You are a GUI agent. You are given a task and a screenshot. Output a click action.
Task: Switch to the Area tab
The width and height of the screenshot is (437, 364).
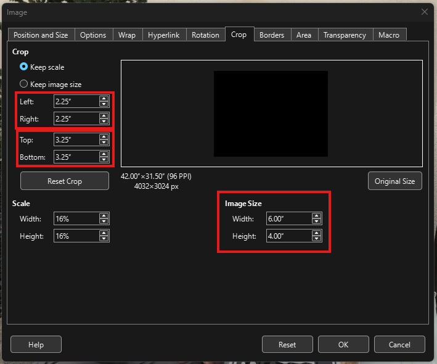(x=304, y=35)
